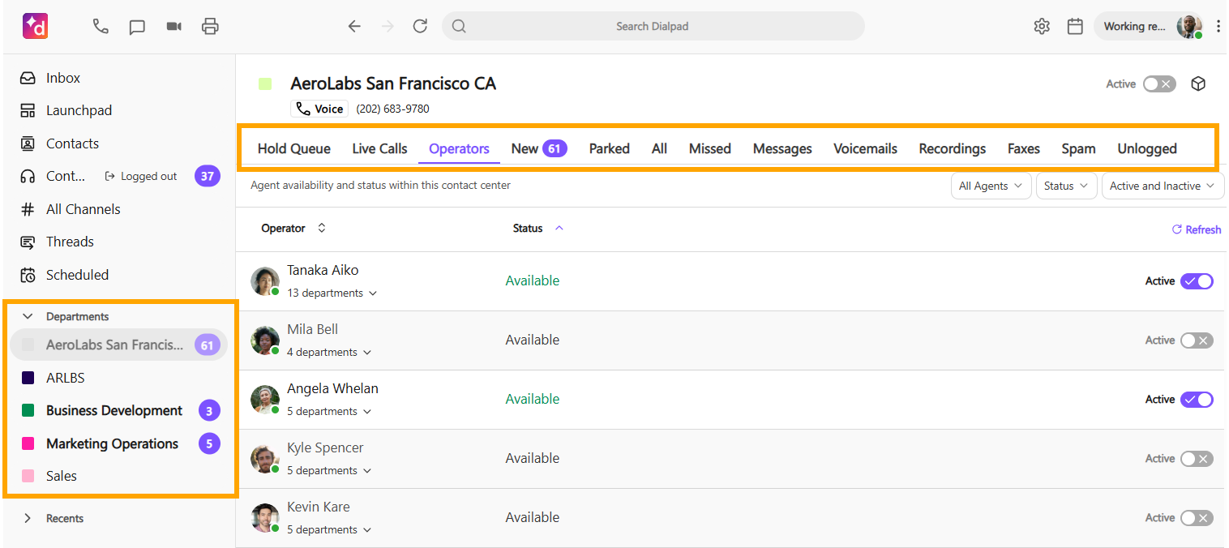This screenshot has width=1229, height=548.
Task: Switch to Missed tab
Action: click(x=710, y=148)
